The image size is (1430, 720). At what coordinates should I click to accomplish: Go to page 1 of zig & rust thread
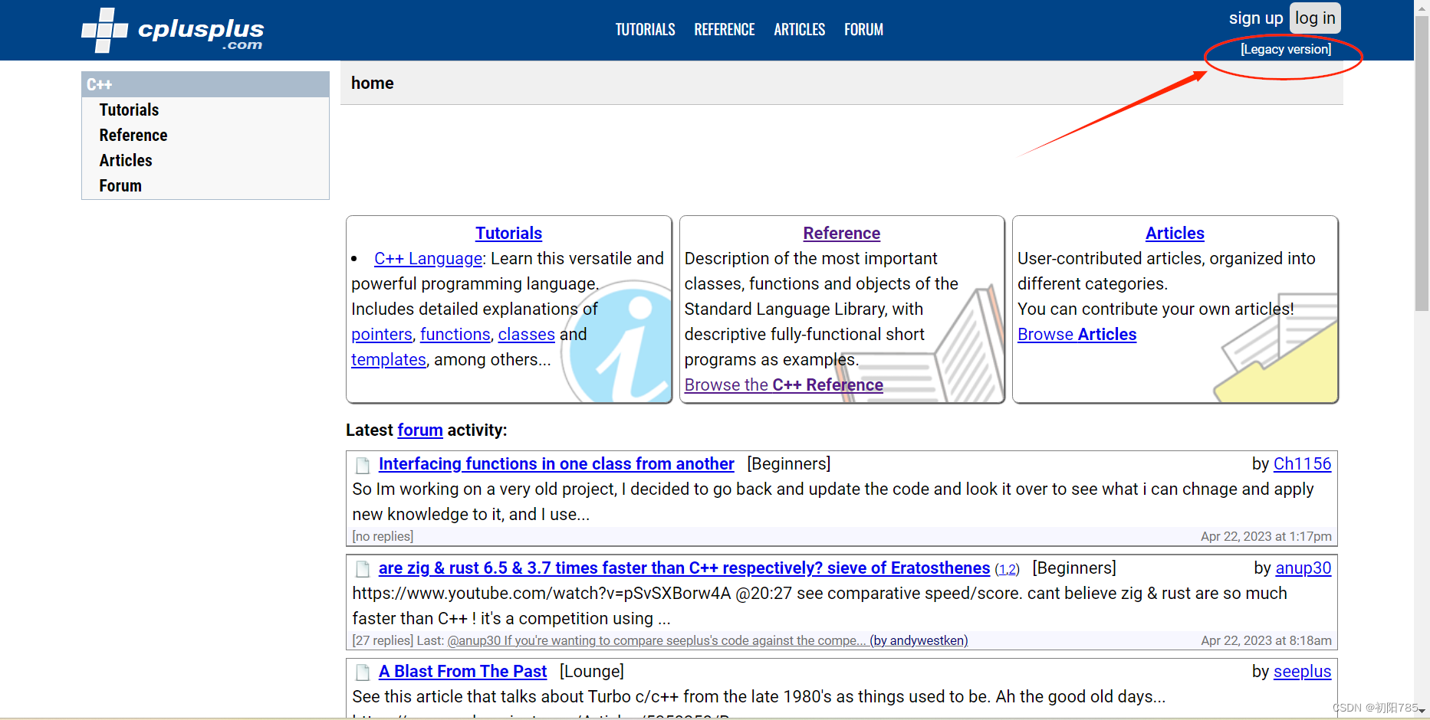[1002, 570]
